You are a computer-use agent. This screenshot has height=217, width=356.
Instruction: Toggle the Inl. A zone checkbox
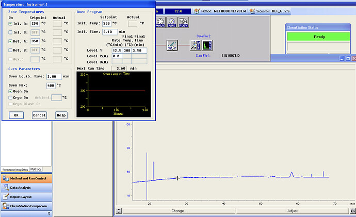tap(10, 24)
